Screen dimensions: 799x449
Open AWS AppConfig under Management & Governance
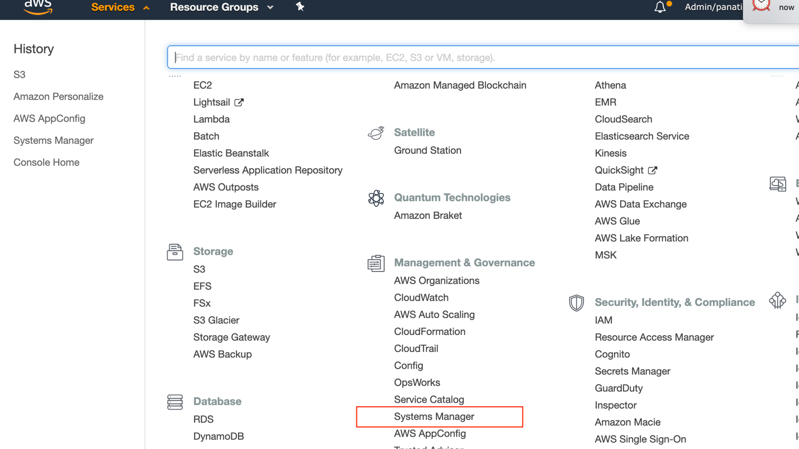[430, 434]
